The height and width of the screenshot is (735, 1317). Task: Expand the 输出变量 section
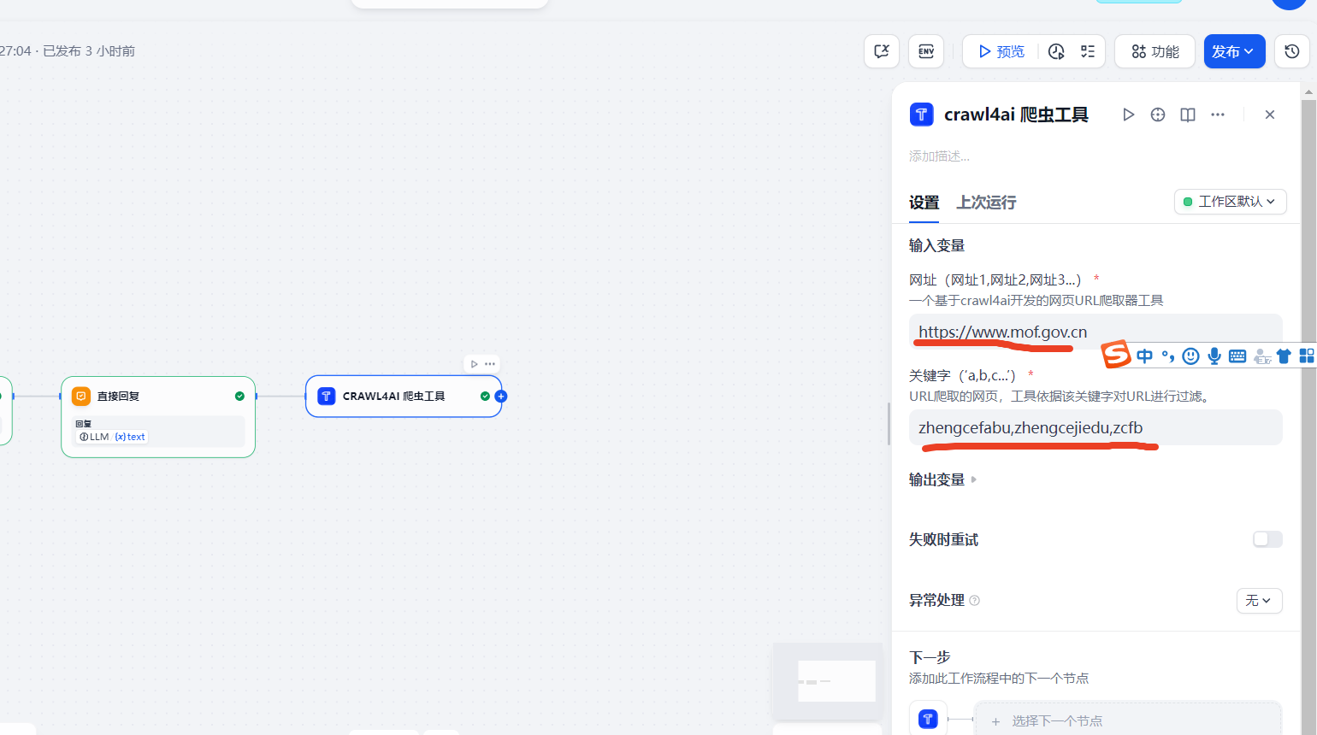click(x=942, y=479)
